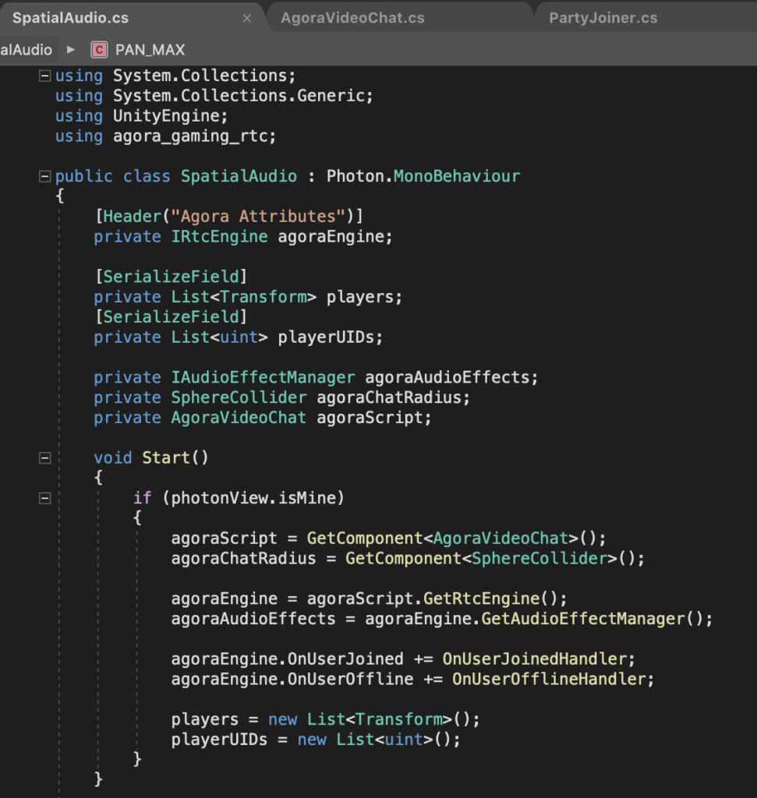
Task: Open the alAudio breadcrumb segment
Action: point(26,50)
